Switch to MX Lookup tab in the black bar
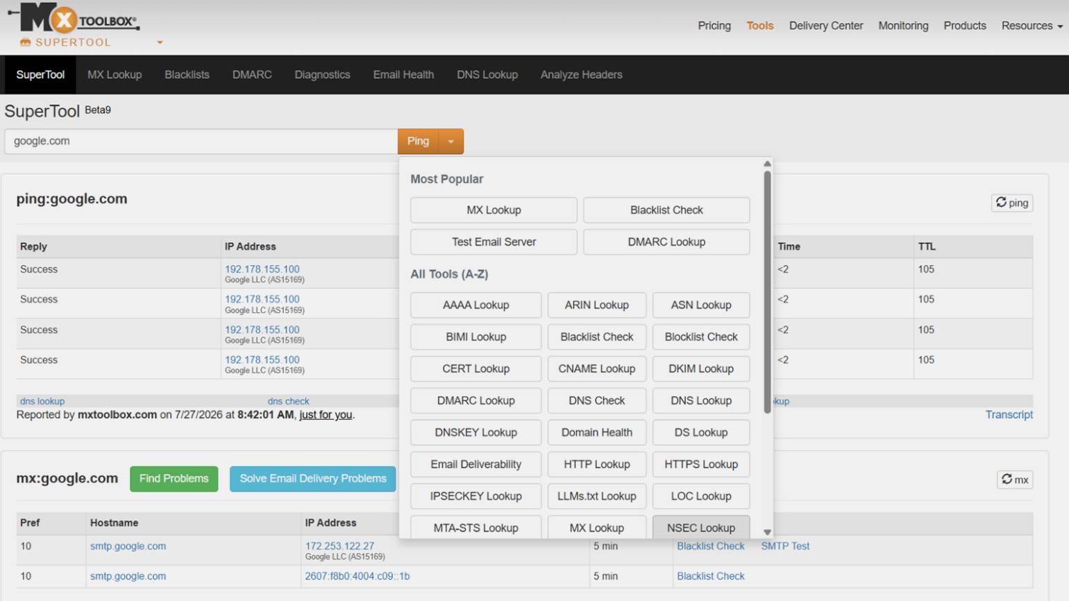 115,75
